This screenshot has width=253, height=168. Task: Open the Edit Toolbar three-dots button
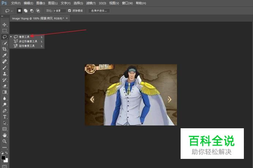click(4, 148)
